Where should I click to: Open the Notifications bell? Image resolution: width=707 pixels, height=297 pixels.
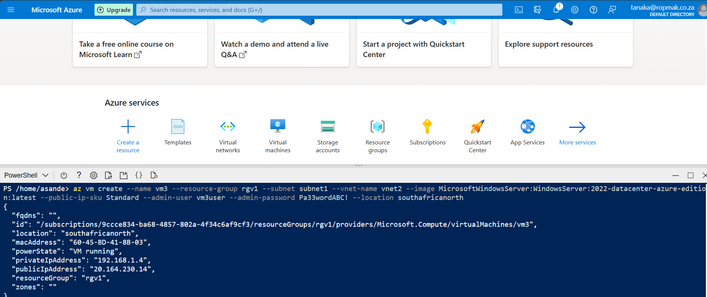tap(556, 10)
